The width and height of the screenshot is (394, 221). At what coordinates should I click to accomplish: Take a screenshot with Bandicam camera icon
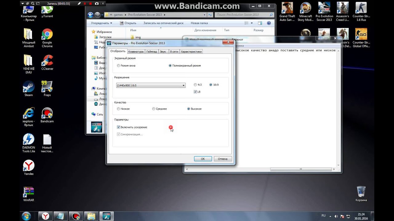pos(97,4)
